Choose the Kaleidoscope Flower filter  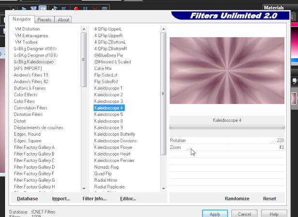(x=114, y=147)
